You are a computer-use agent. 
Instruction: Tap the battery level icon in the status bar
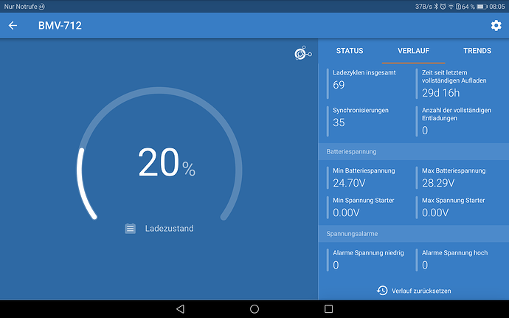pyautogui.click(x=482, y=7)
